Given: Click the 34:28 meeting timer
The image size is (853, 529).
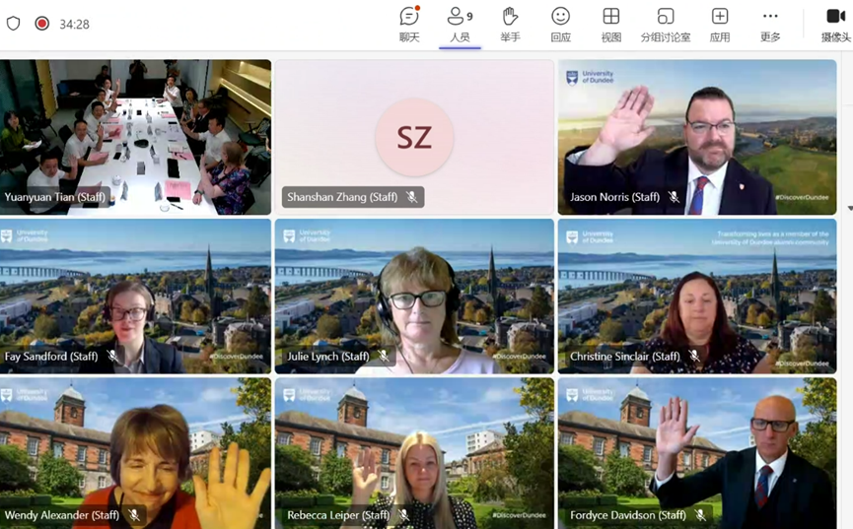Looking at the screenshot, I should (74, 24).
